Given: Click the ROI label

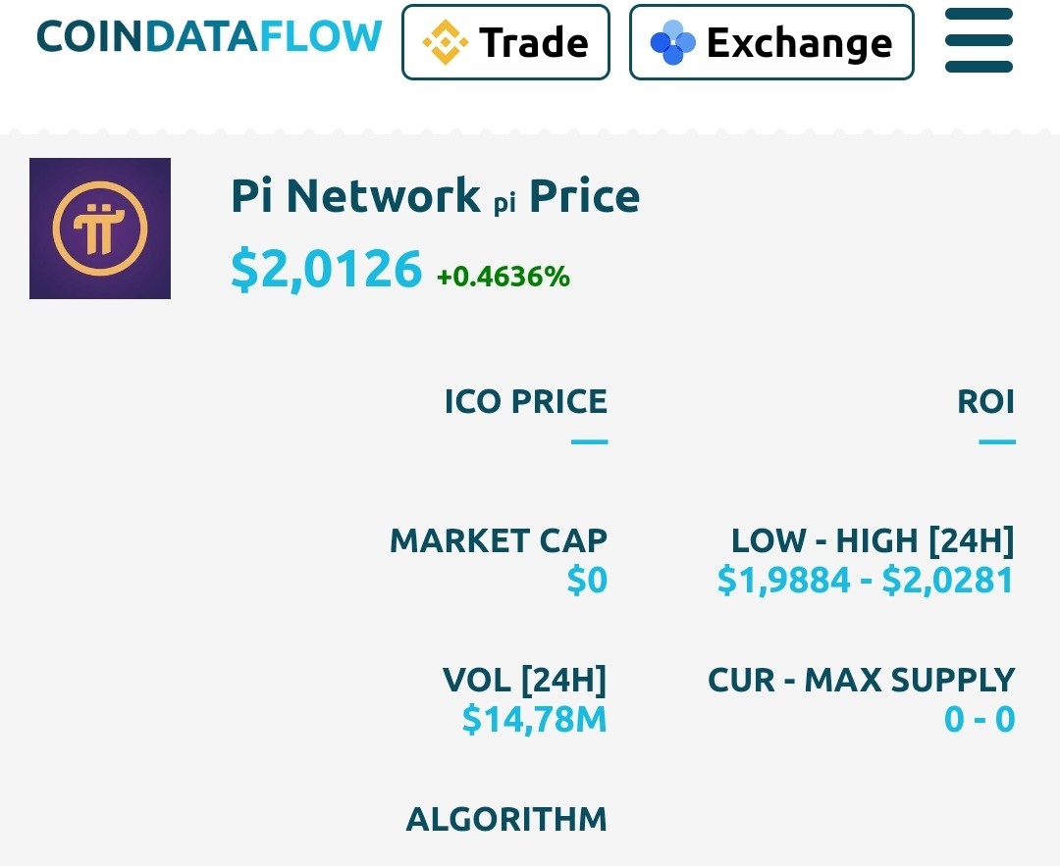Looking at the screenshot, I should [985, 401].
